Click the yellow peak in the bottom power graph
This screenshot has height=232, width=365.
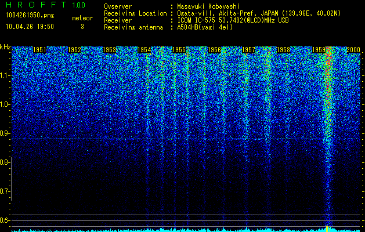coord(328,229)
